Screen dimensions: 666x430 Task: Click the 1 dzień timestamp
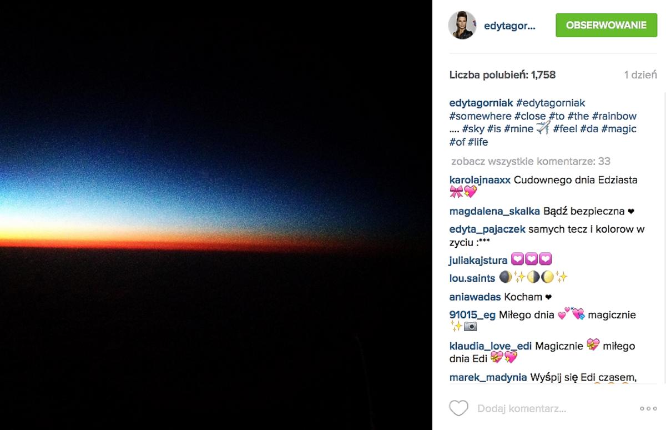pyautogui.click(x=640, y=75)
